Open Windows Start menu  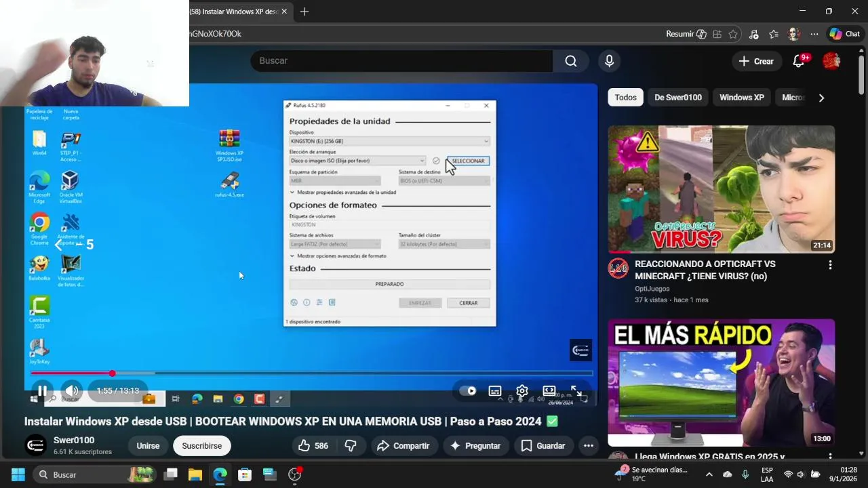click(18, 474)
